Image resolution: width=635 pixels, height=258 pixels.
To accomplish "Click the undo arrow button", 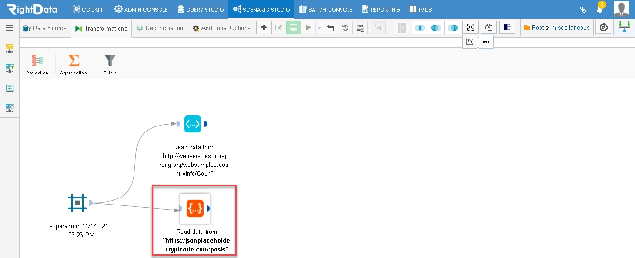I will coord(330,28).
